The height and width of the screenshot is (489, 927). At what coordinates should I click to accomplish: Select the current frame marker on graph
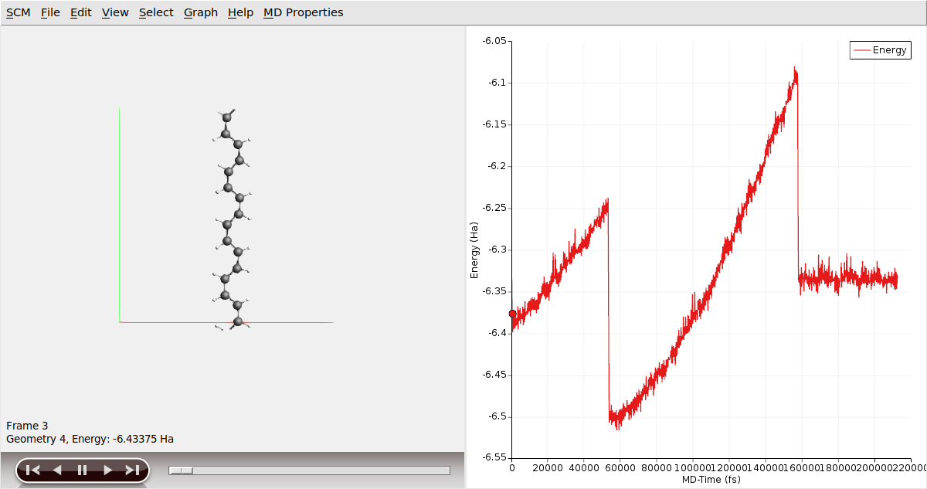(512, 314)
